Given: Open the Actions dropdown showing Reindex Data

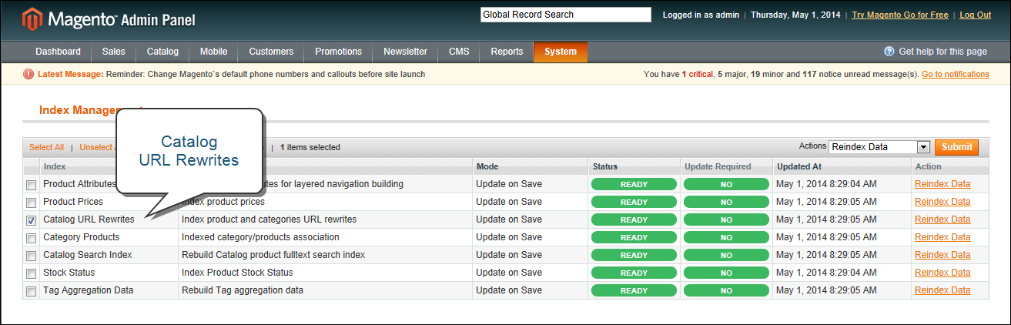Looking at the screenshot, I should [880, 147].
